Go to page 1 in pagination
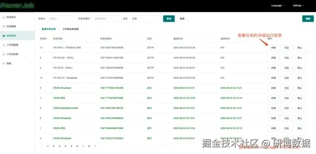316x154 pixels. click(x=48, y=146)
